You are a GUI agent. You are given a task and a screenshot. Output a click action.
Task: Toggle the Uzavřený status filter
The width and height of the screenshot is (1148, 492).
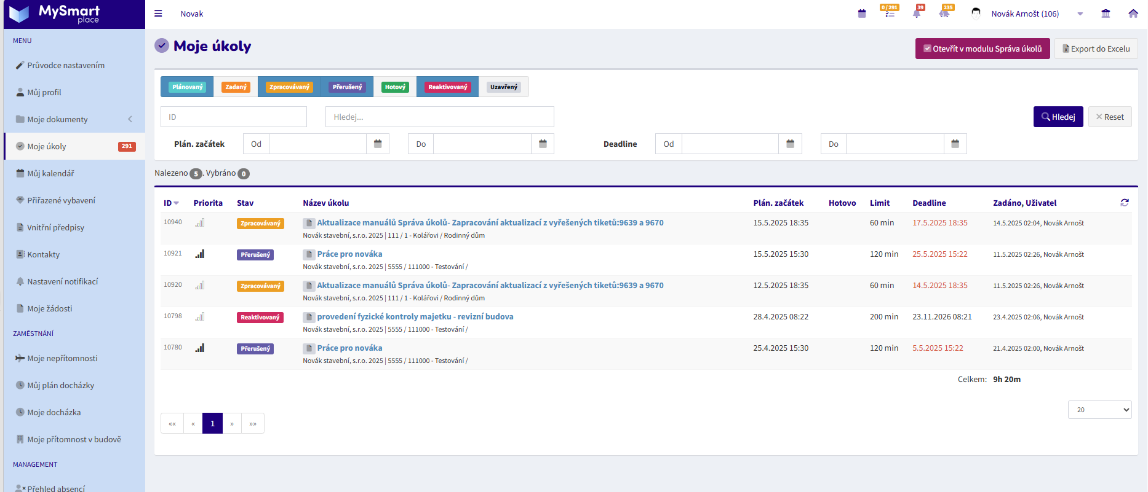pyautogui.click(x=504, y=87)
